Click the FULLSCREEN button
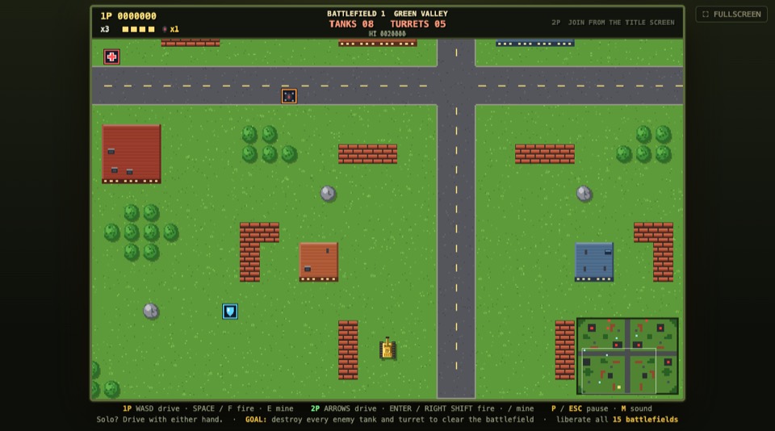 coord(731,15)
